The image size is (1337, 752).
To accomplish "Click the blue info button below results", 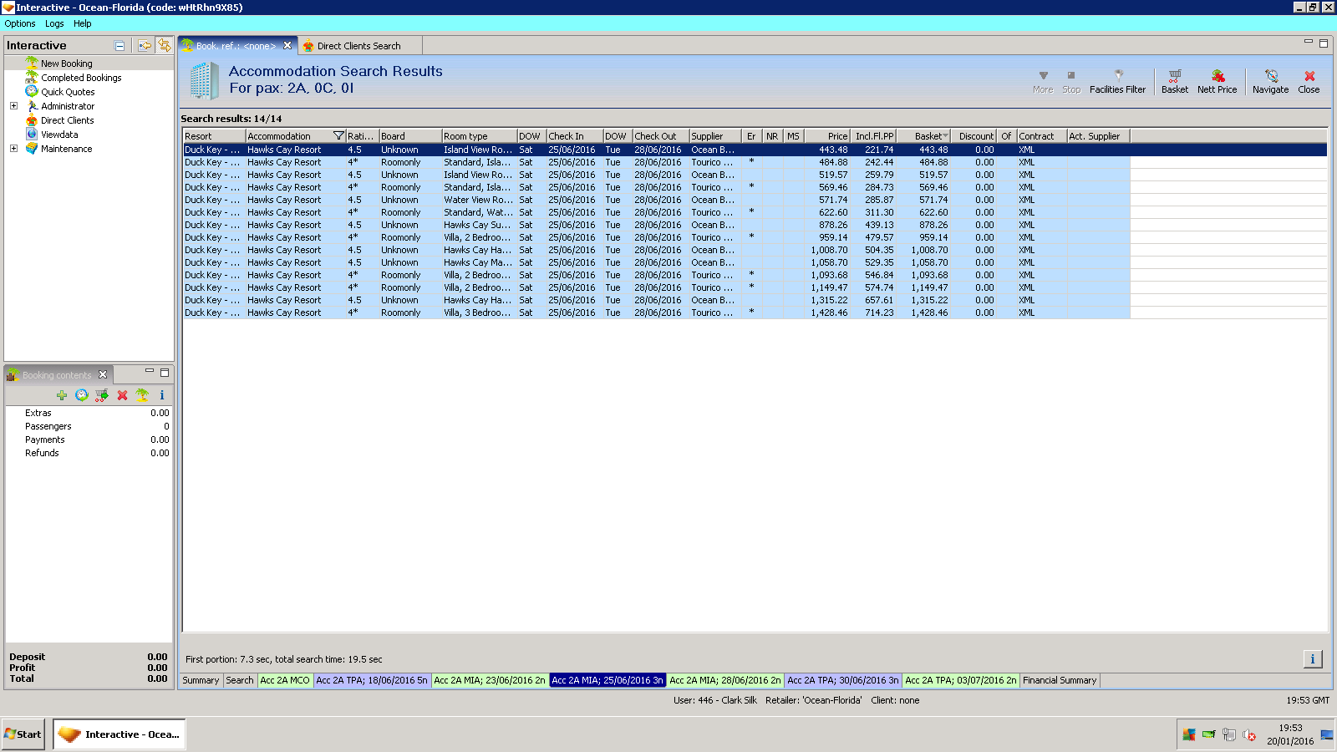I will coord(1312,659).
